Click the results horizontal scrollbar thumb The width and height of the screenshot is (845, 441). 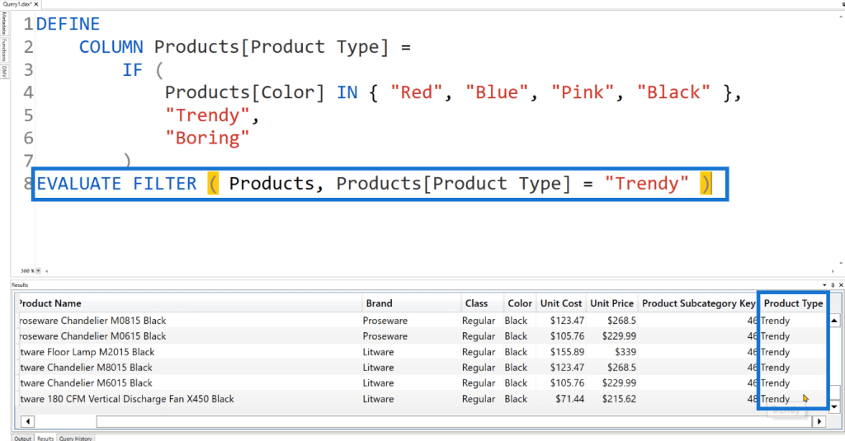point(454,421)
